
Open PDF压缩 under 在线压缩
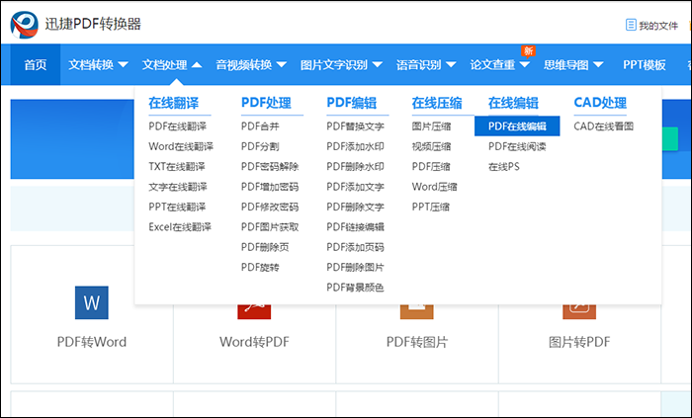pyautogui.click(x=431, y=167)
